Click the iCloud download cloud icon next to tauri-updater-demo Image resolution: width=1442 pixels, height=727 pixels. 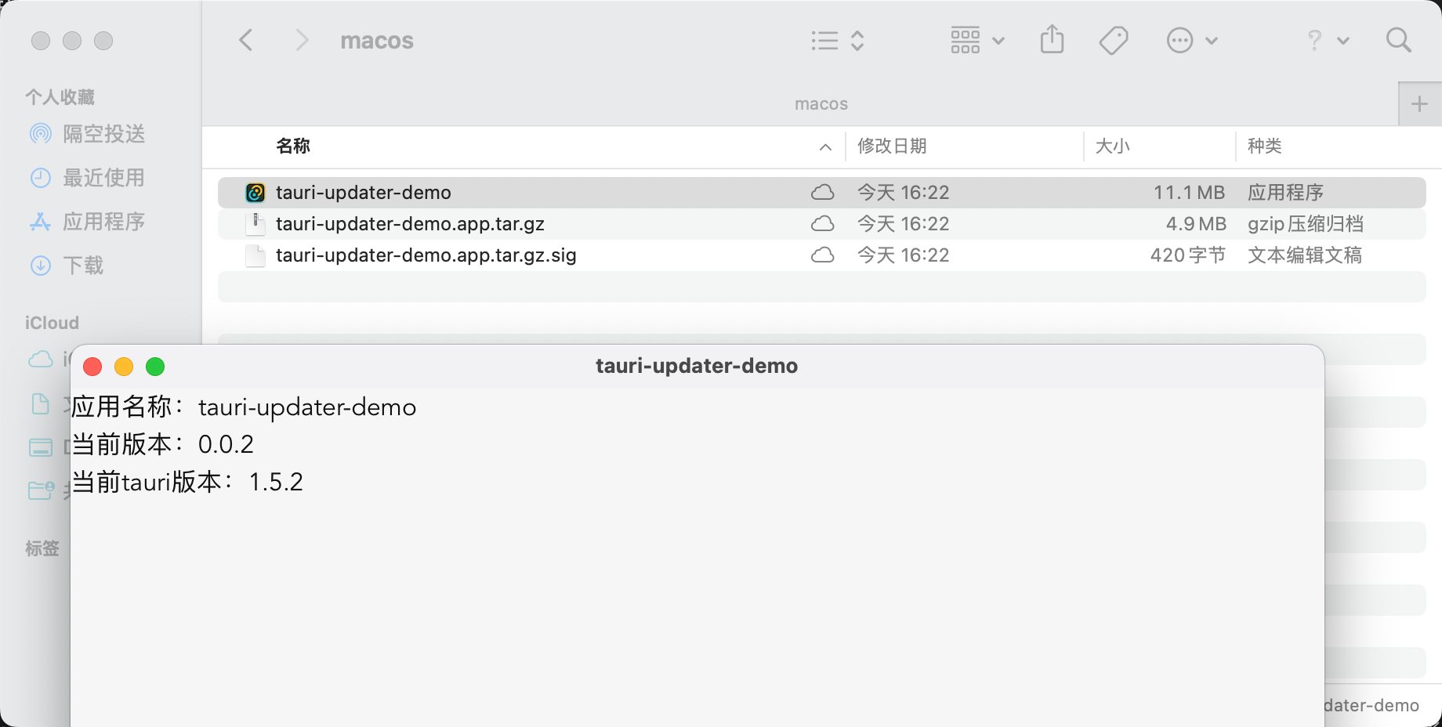pos(823,192)
